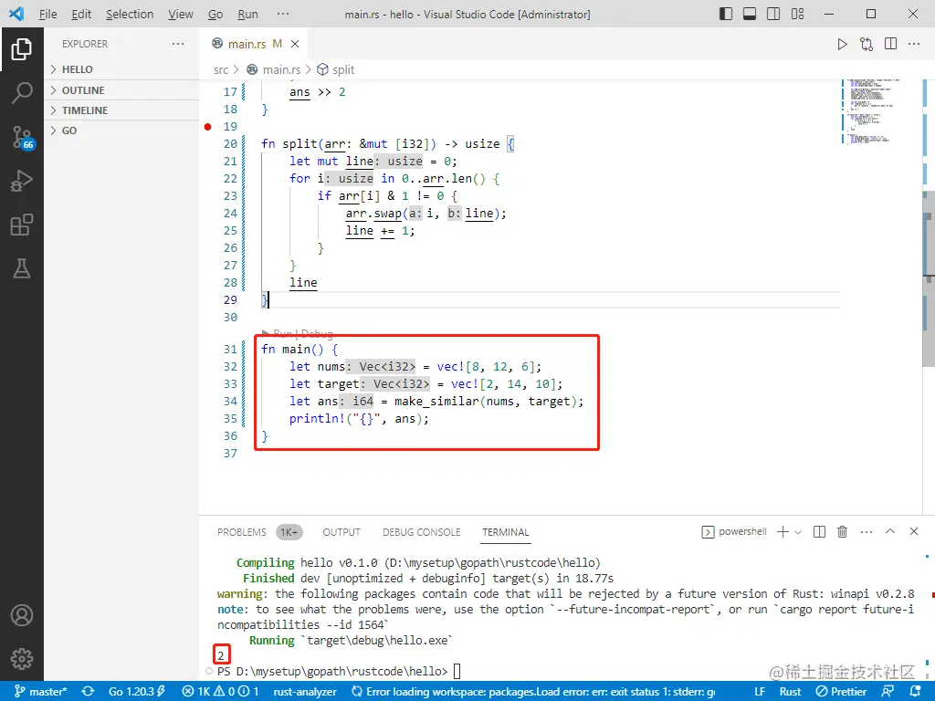This screenshot has width=935, height=701.
Task: Open the Search view in activity bar
Action: tap(22, 92)
